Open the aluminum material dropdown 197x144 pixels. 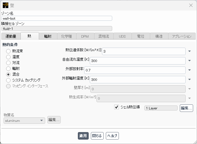[24, 121]
